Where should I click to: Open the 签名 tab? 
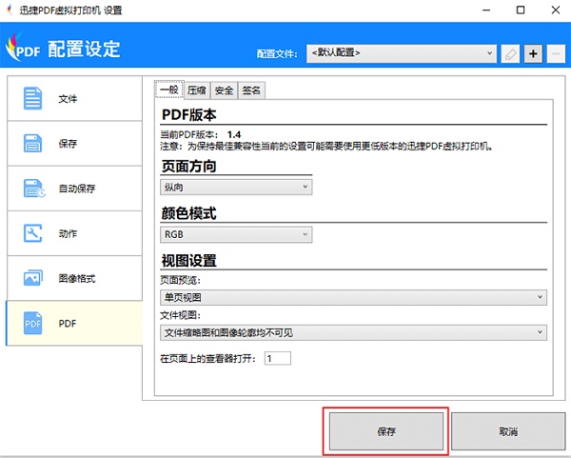(251, 90)
